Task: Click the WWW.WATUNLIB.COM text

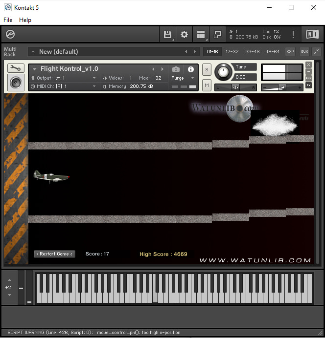Action: pos(255,260)
